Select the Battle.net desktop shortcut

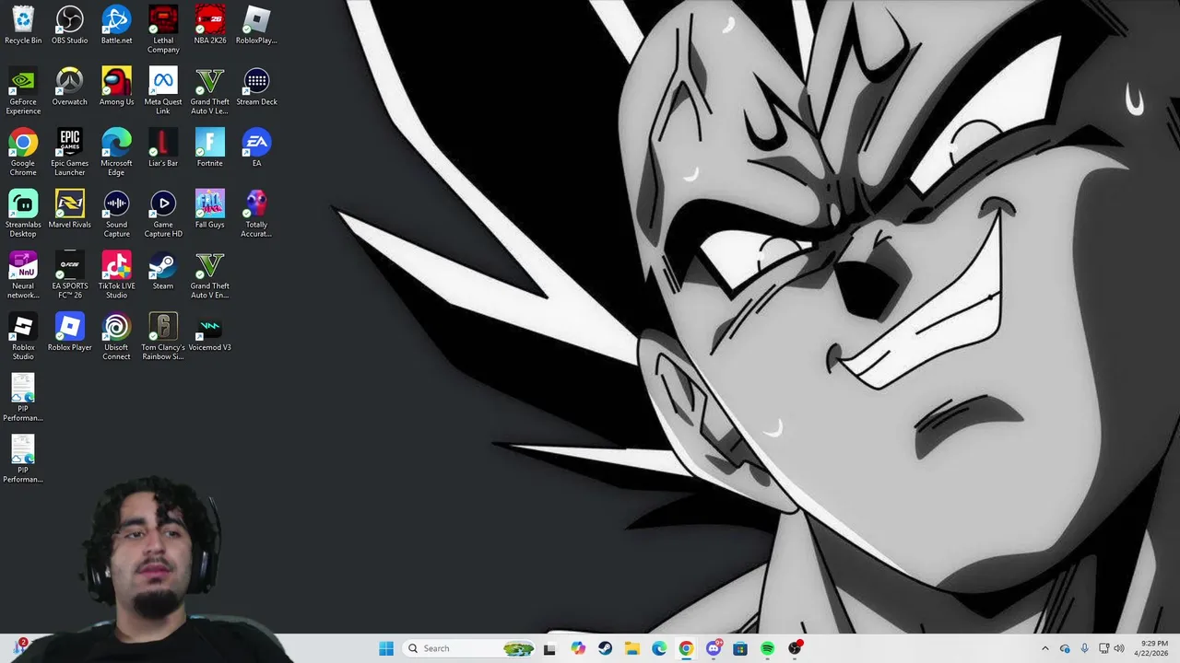(x=116, y=25)
